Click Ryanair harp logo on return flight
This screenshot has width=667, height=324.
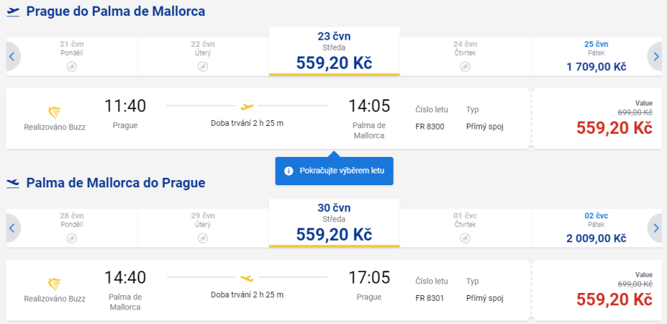click(54, 283)
